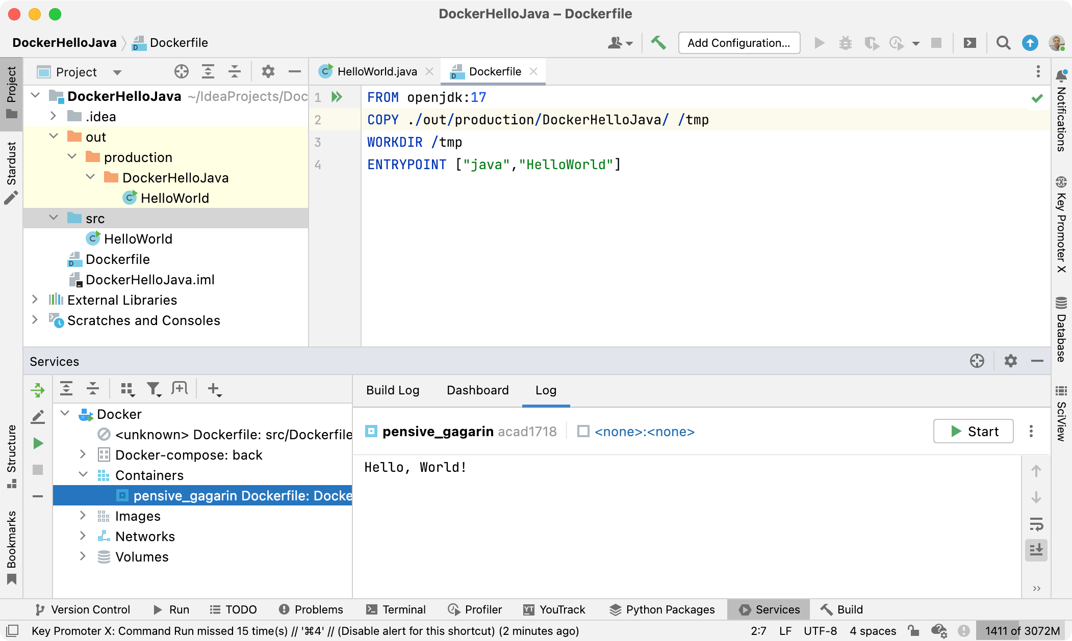
Task: Open Run Anything terminal icon in top toolbar
Action: (969, 43)
